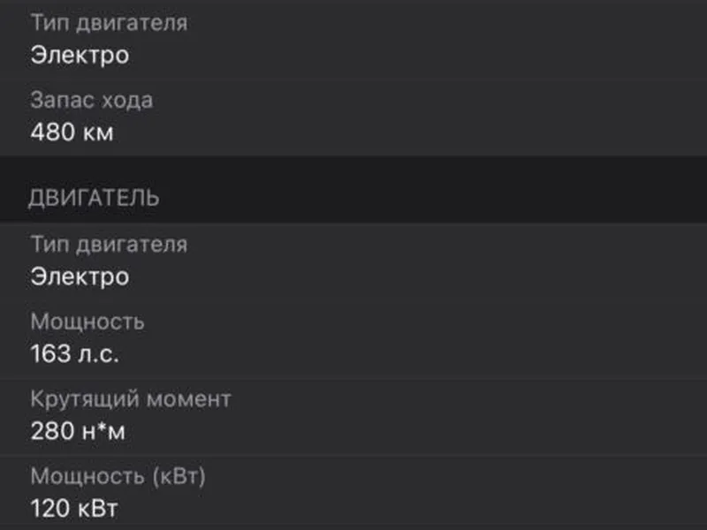707x530 pixels.
Task: Click "Тип двигателя" label under ДВИГАТЕЛЬ section
Action: [109, 244]
